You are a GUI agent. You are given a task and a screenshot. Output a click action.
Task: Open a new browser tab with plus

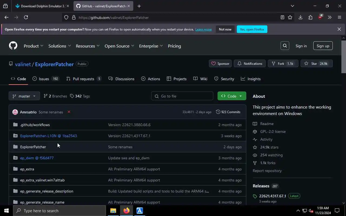(x=139, y=6)
